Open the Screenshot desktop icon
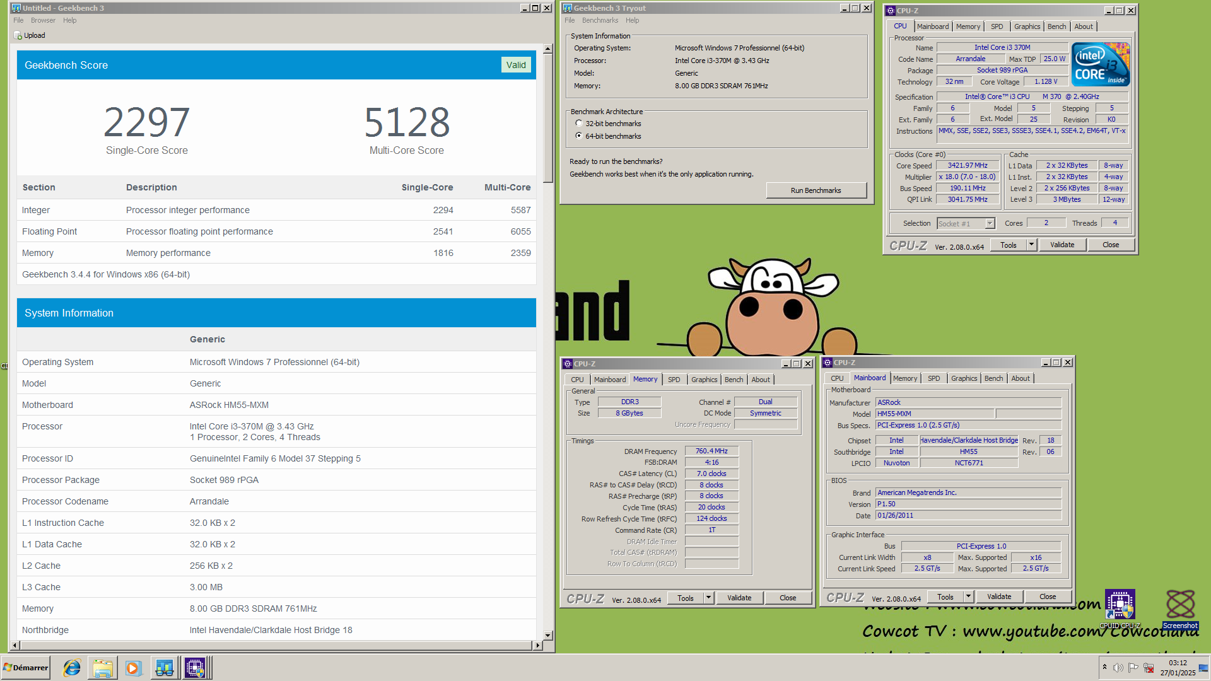1211x681 pixels. point(1180,610)
